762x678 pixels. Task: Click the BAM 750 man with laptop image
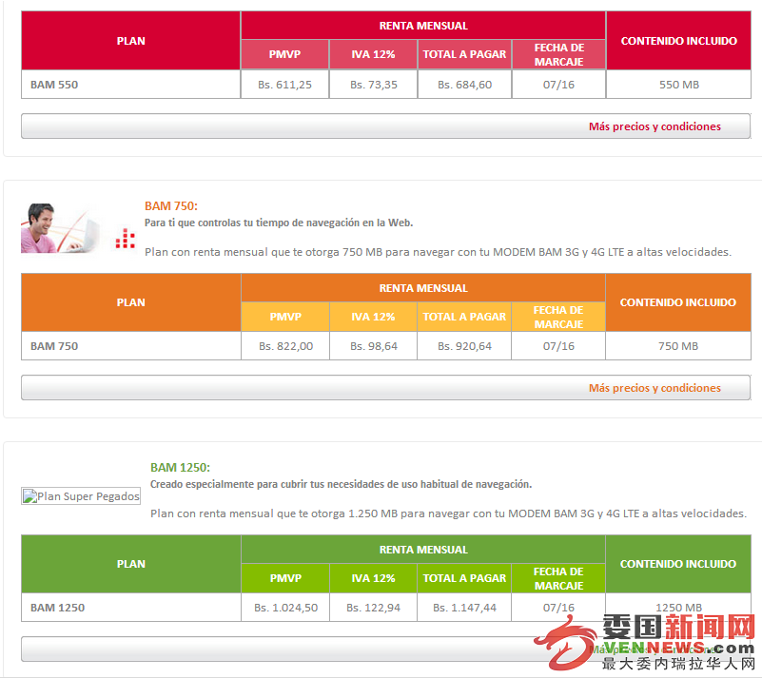(61, 228)
